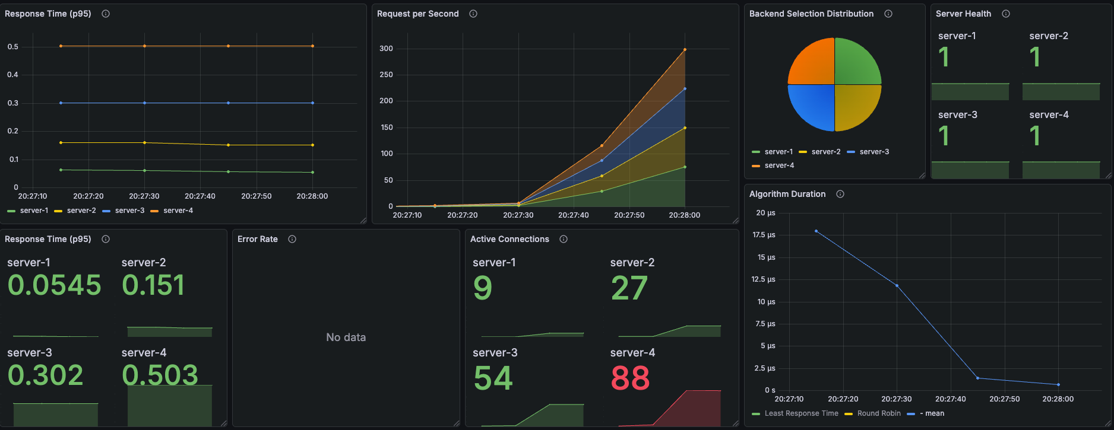Viewport: 1114px width, 430px height.
Task: Open the Error Rate panel title menu
Action: [258, 239]
